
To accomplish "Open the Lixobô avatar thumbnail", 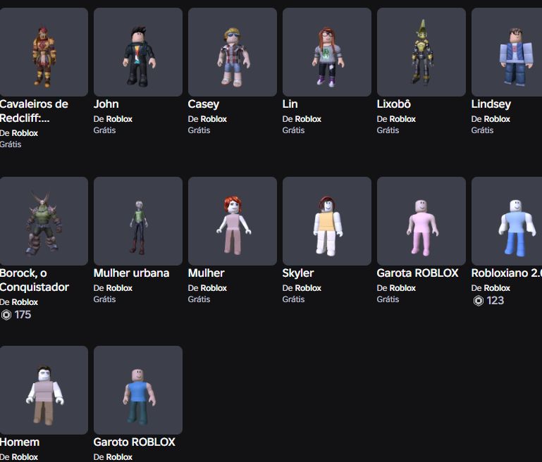I will pyautogui.click(x=421, y=52).
